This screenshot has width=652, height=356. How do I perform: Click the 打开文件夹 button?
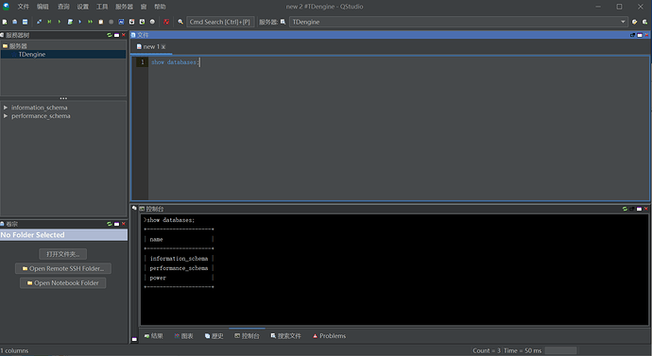point(62,254)
